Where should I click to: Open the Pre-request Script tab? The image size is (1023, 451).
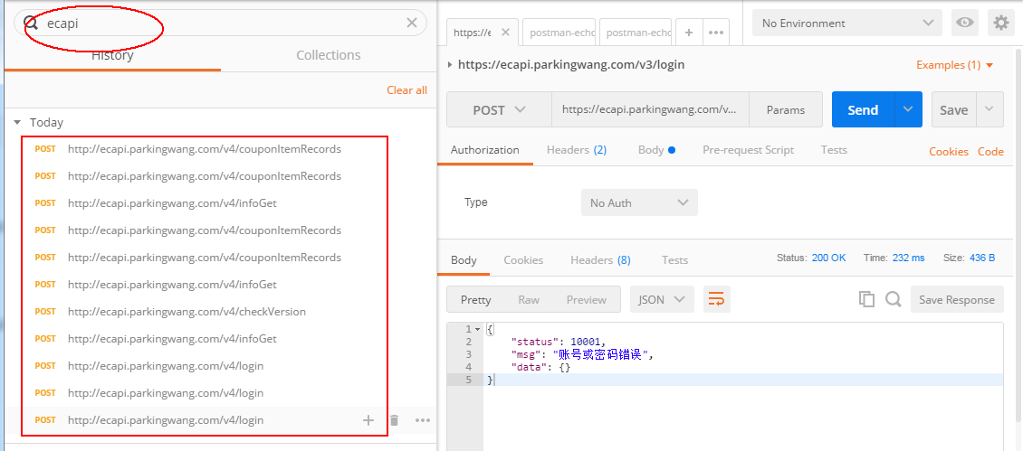[x=749, y=150]
